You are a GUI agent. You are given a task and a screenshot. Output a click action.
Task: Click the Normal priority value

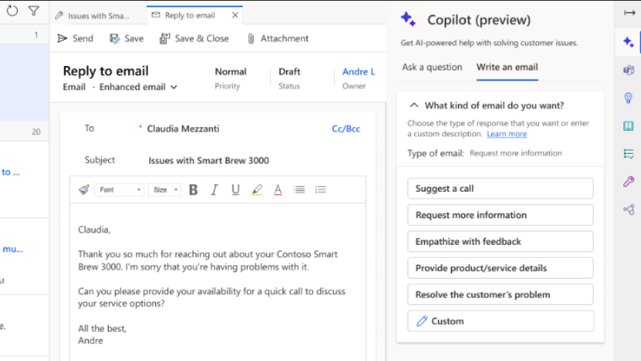(x=231, y=71)
